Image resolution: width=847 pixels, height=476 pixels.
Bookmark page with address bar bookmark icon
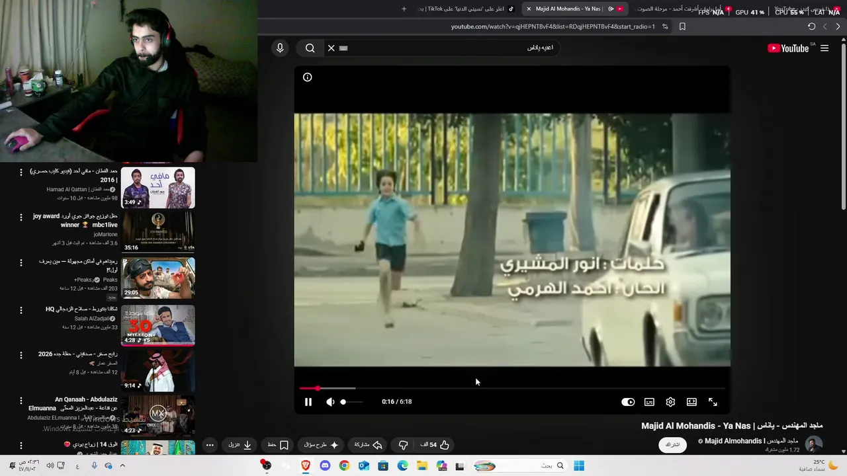point(682,26)
